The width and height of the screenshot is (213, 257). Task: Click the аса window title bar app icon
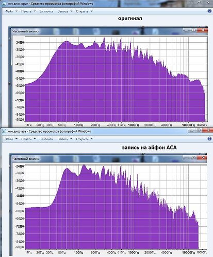tap(4, 132)
